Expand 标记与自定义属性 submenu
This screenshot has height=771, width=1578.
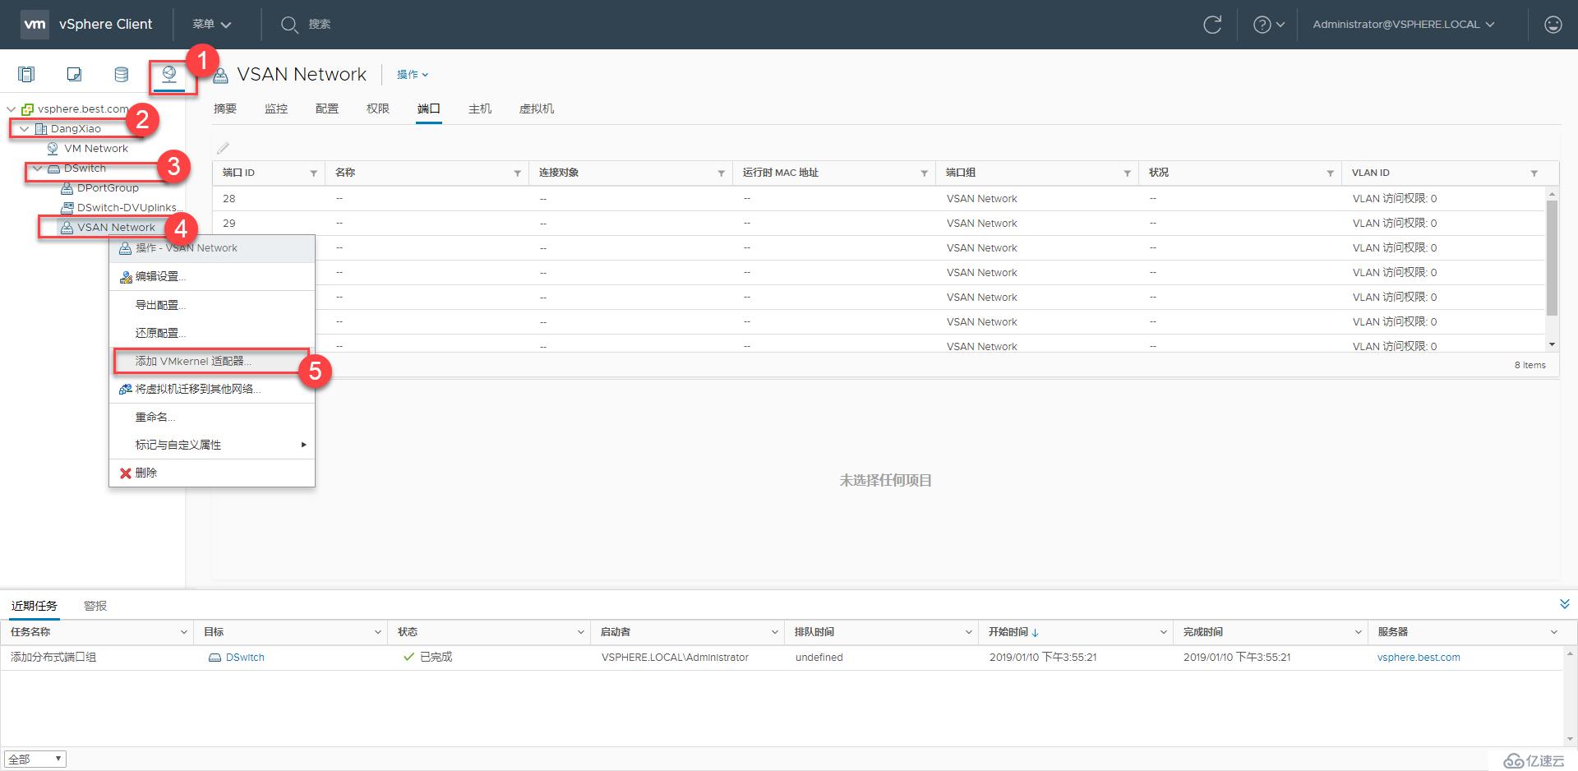(x=212, y=445)
